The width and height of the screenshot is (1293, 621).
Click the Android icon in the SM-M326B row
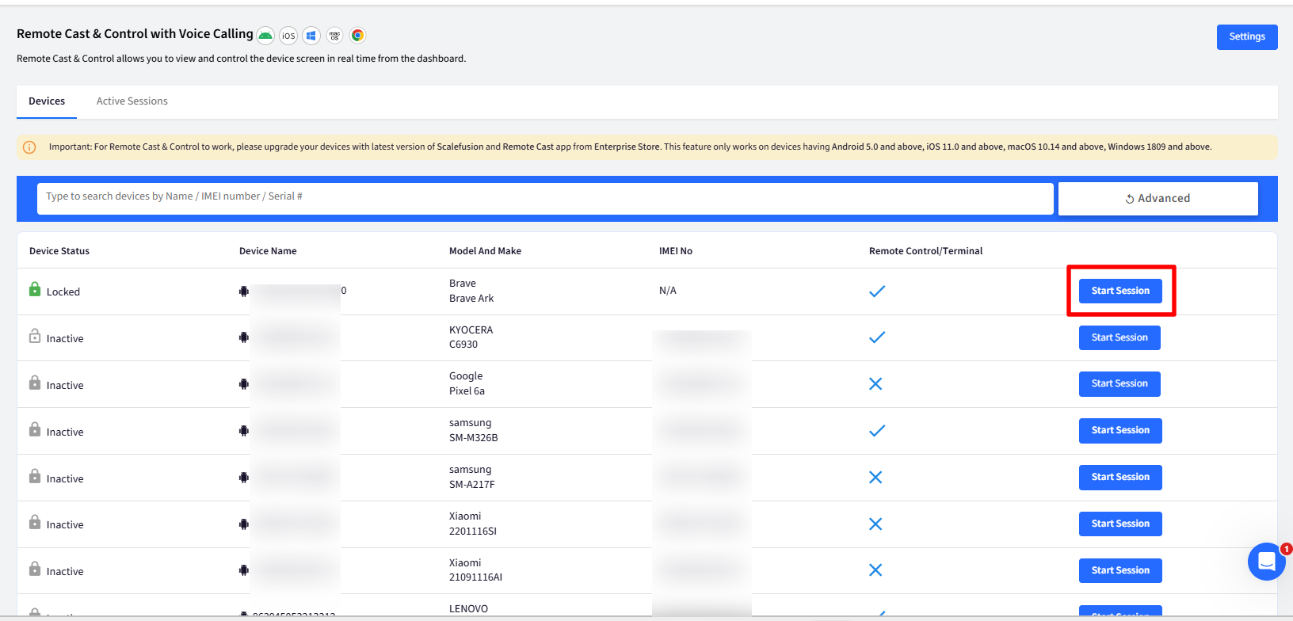[x=244, y=431]
